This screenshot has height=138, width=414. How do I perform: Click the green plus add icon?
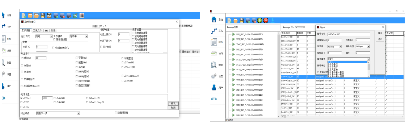[260, 20]
